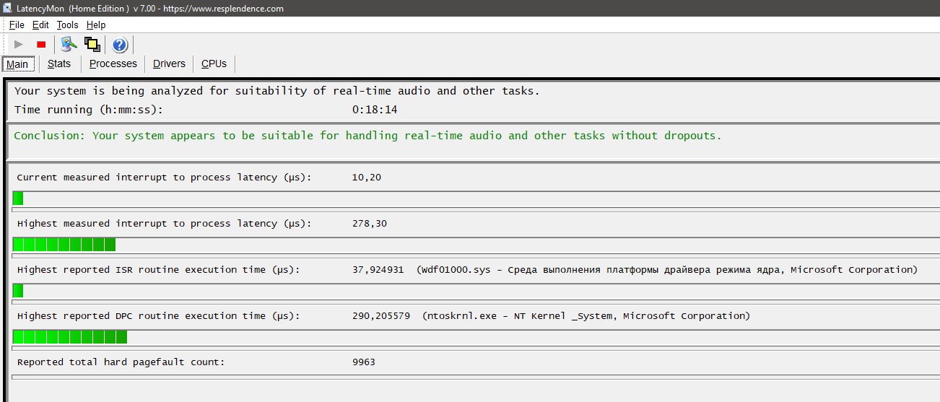Click the green Conclusion message text
Screen dimensions: 940x402
click(x=367, y=136)
